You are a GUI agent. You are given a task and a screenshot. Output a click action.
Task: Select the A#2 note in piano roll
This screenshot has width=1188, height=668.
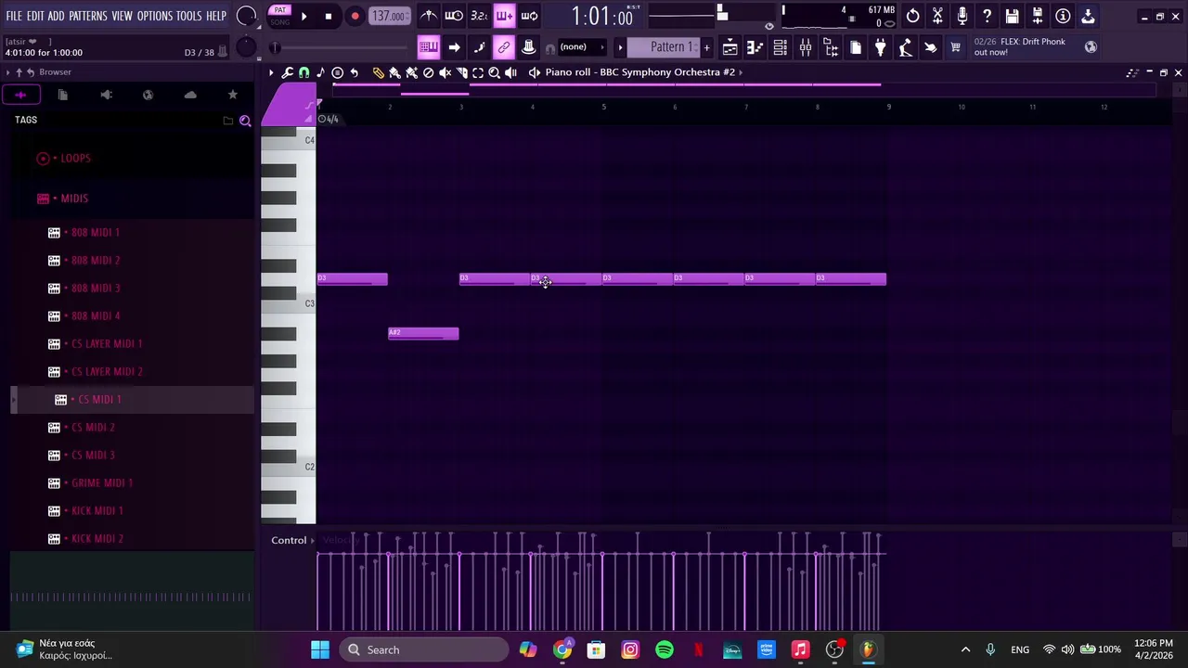(x=423, y=333)
